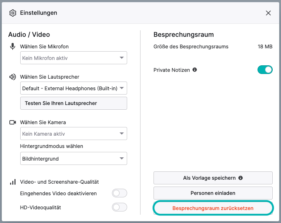The image size is (281, 223).
Task: Click the Personen einladen button
Action: [x=213, y=193]
